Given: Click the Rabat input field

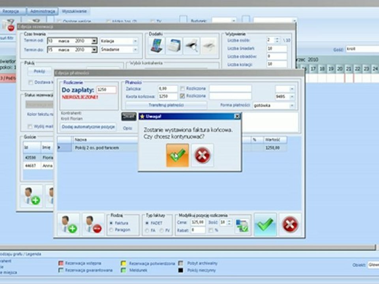Looking at the screenshot, I should 198,230.
